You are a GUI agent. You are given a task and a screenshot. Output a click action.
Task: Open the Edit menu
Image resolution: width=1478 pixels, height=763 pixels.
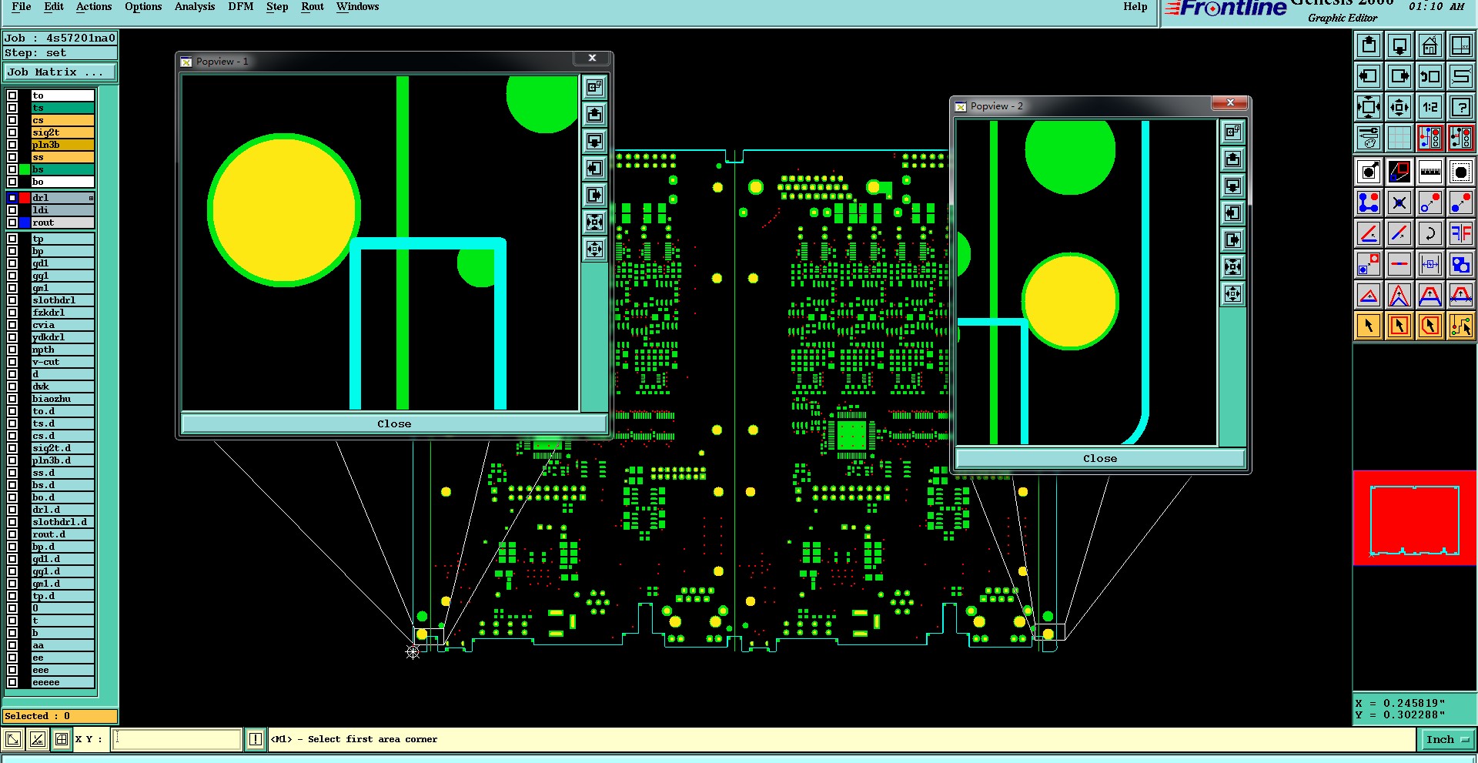pyautogui.click(x=54, y=7)
